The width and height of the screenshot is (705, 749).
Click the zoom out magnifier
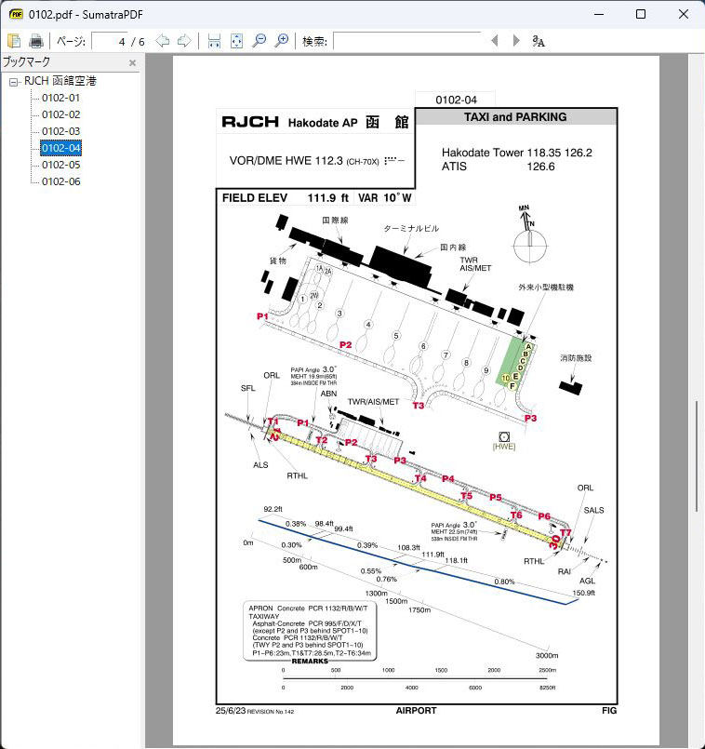[x=259, y=41]
